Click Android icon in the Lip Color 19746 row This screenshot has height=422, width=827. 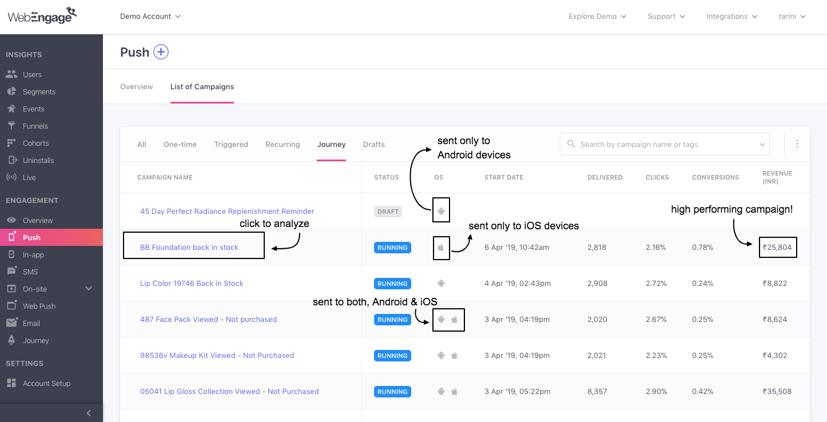coord(441,284)
